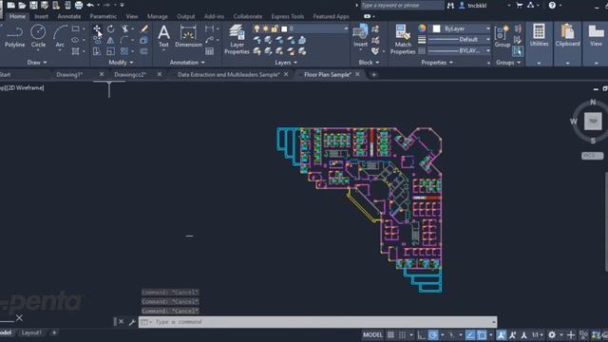
Task: Toggle annotation visibility in status bar
Action: point(501,335)
